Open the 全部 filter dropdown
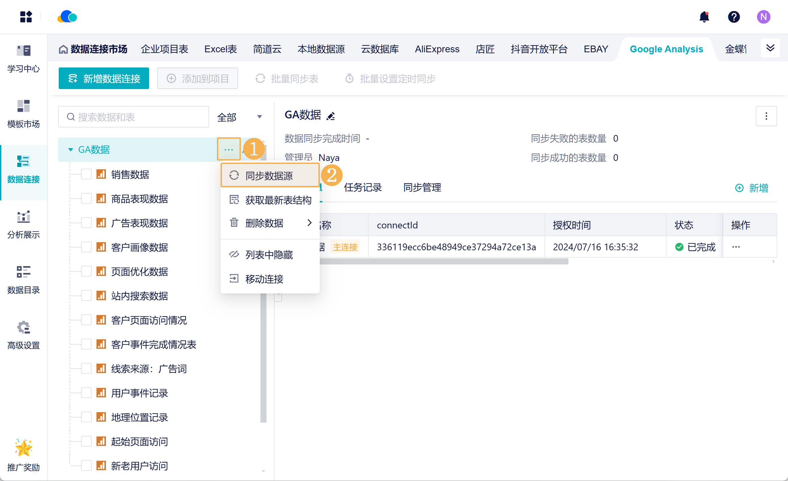This screenshot has width=788, height=481. pyautogui.click(x=240, y=117)
